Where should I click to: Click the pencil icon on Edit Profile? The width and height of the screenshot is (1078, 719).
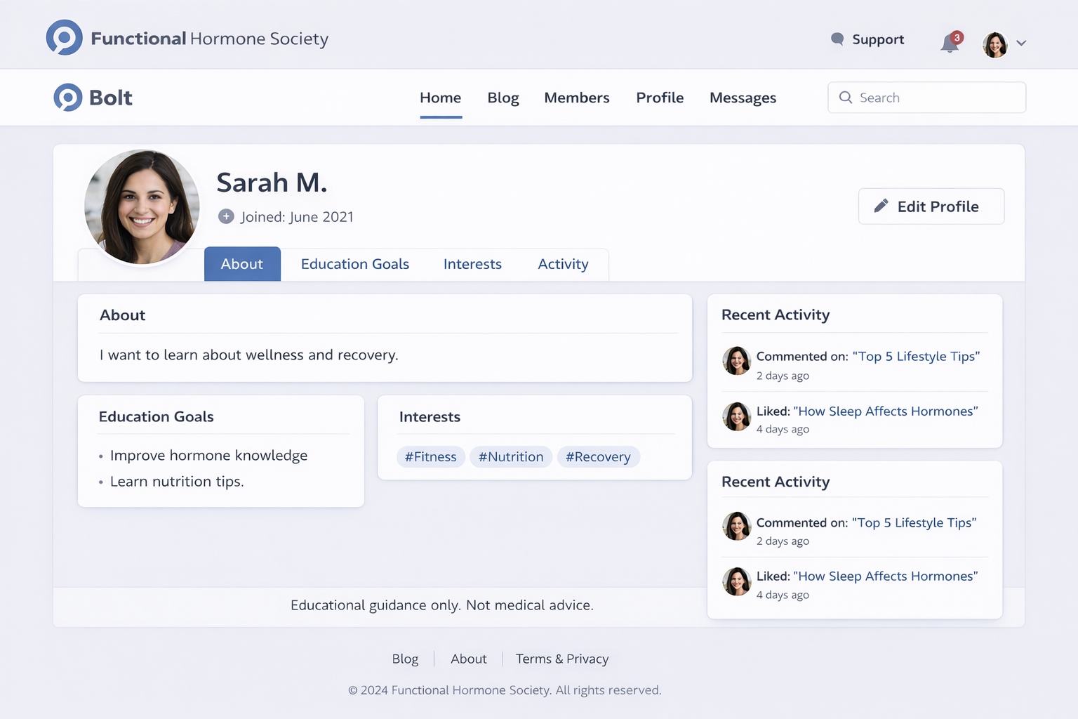tap(881, 206)
